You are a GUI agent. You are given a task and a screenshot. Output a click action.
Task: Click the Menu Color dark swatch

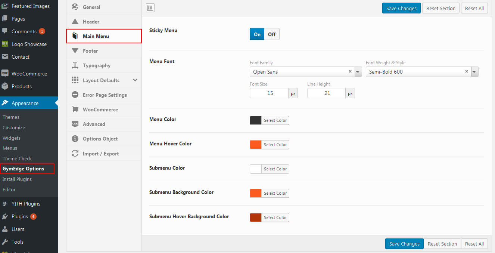(256, 120)
